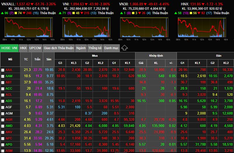
Task: Click the ASM stock symbol
Action: 9,151
